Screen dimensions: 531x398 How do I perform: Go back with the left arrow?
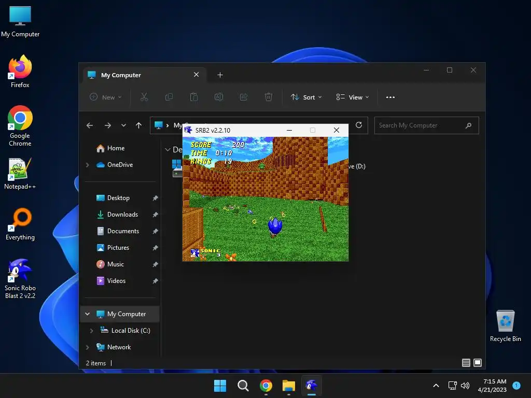pos(89,125)
